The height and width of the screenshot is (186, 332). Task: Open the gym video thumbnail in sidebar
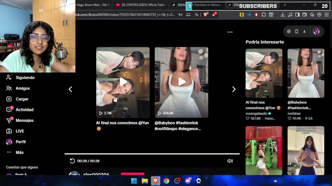[264, 151]
